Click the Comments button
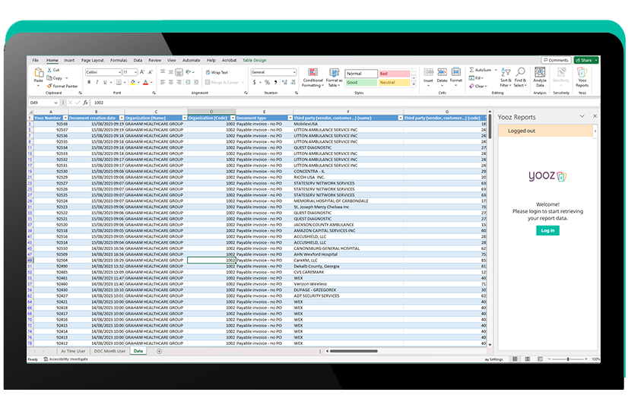This screenshot has width=628, height=411. click(556, 60)
